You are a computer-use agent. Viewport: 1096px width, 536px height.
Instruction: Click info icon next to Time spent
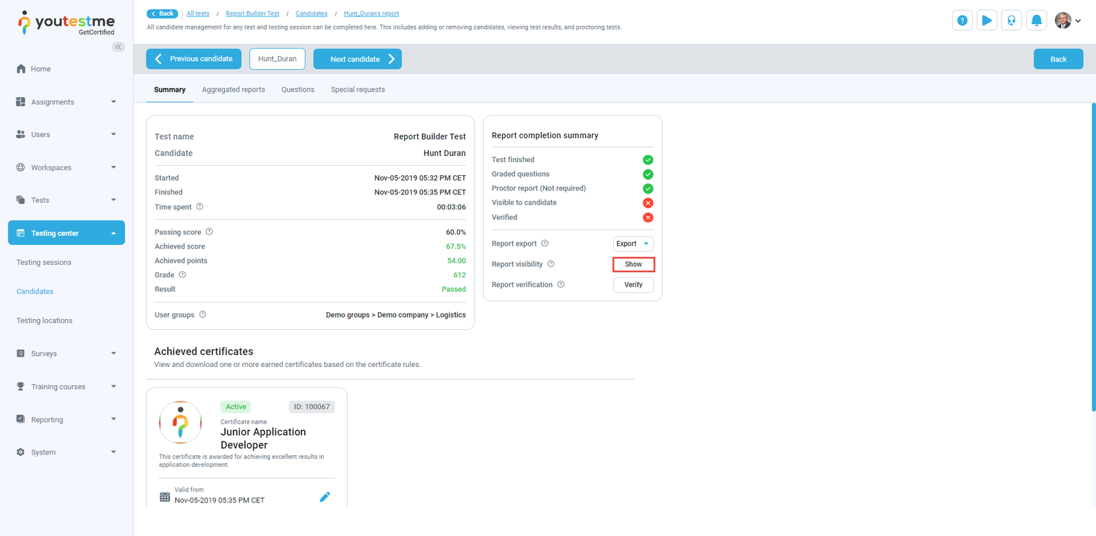coord(200,207)
